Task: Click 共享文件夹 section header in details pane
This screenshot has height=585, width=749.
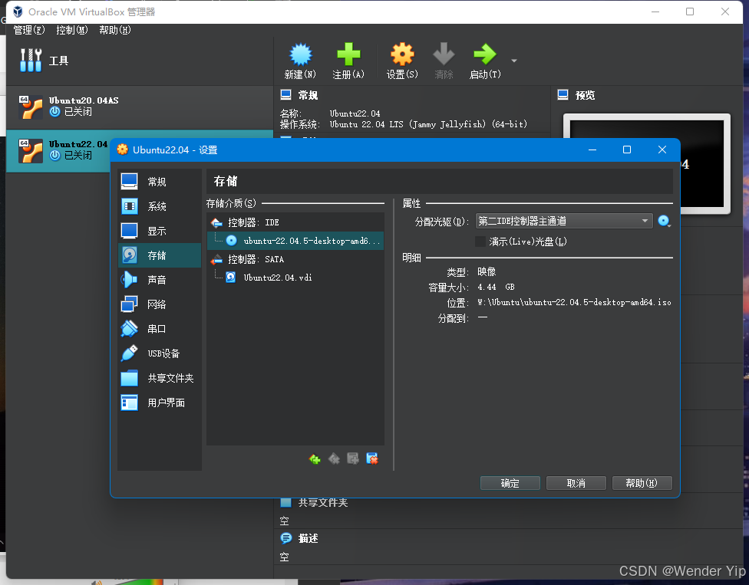Action: [323, 503]
